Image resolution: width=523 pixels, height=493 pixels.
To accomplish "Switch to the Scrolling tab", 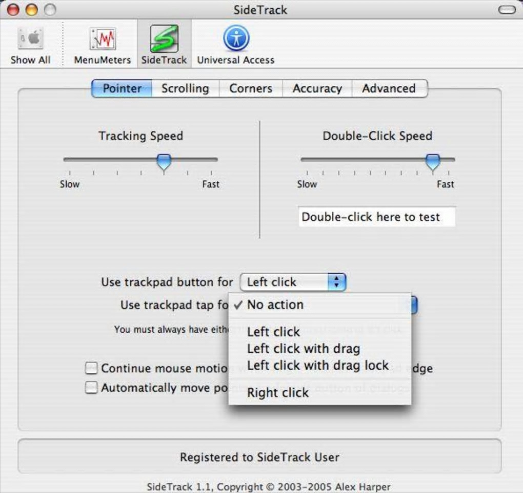I will [x=186, y=88].
